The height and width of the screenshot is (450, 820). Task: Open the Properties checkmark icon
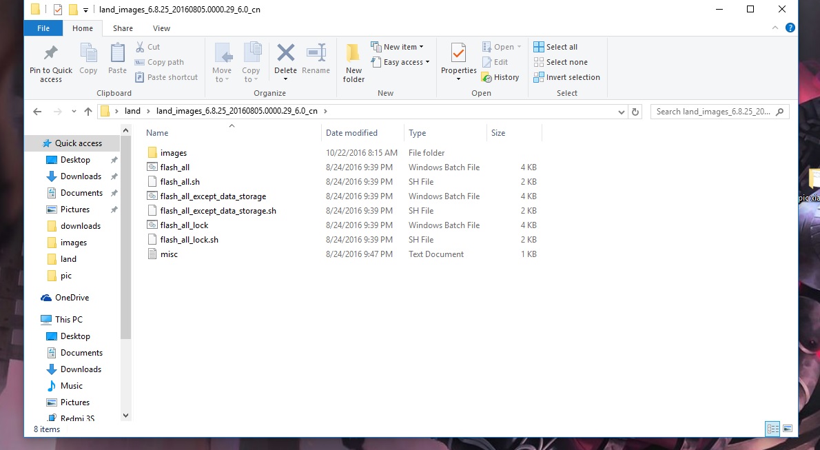point(459,53)
